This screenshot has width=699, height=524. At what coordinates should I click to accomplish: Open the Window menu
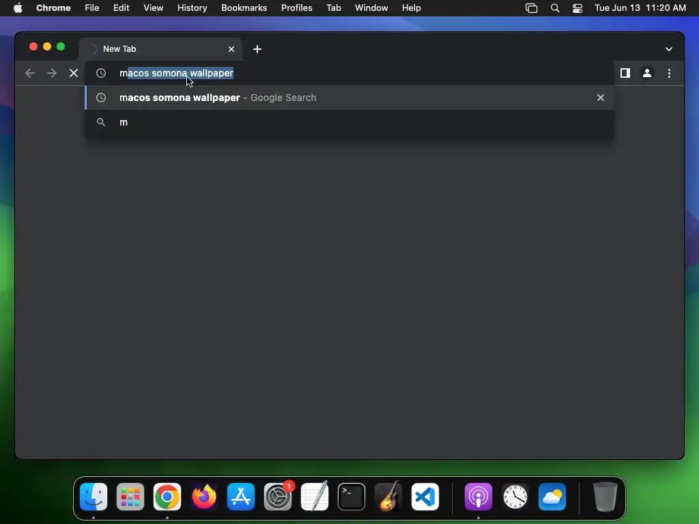[x=371, y=8]
